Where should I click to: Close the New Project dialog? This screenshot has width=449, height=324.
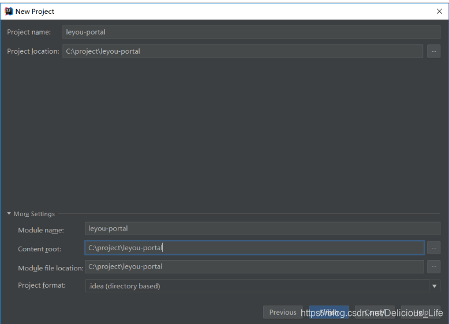click(x=439, y=11)
